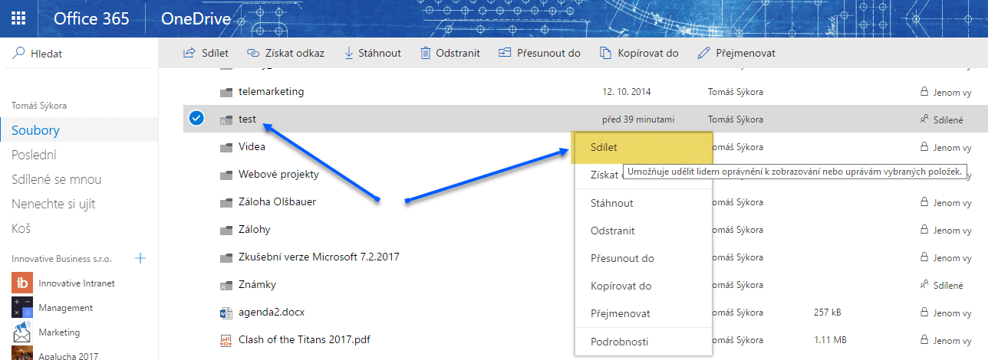Click Přejmenovat in the toolbar

click(x=736, y=54)
